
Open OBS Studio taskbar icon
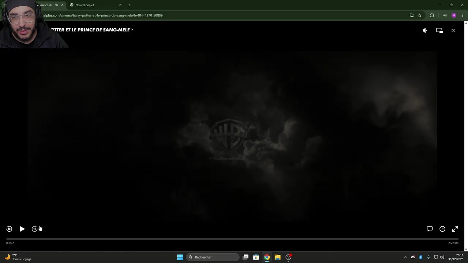pyautogui.click(x=288, y=257)
